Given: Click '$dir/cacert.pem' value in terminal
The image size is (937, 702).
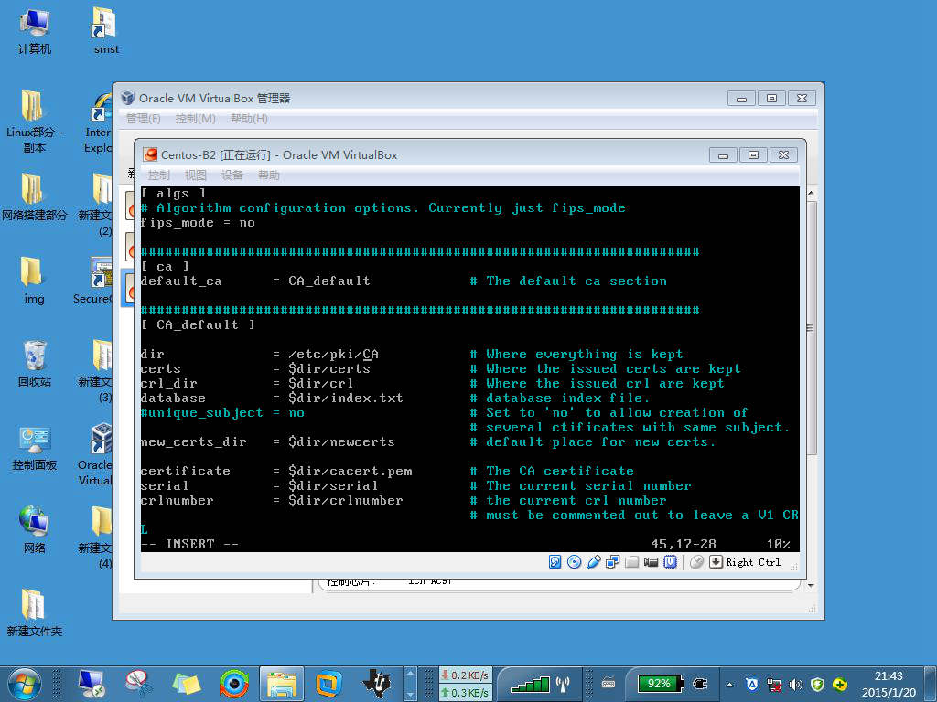Looking at the screenshot, I should 350,471.
